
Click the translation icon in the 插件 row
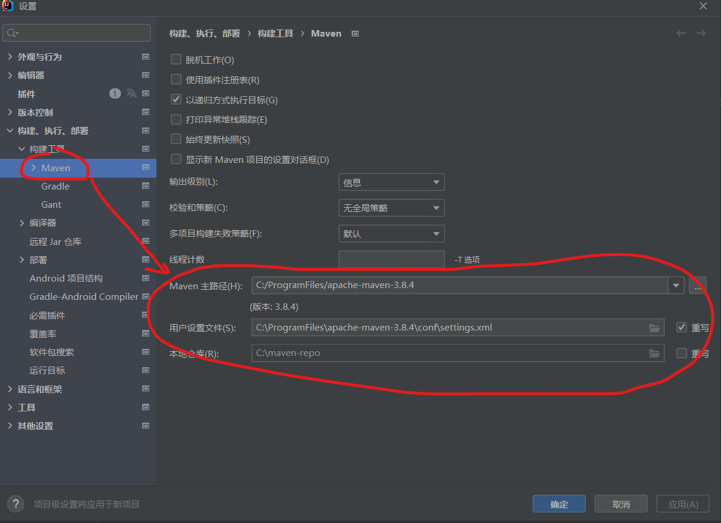pyautogui.click(x=131, y=93)
